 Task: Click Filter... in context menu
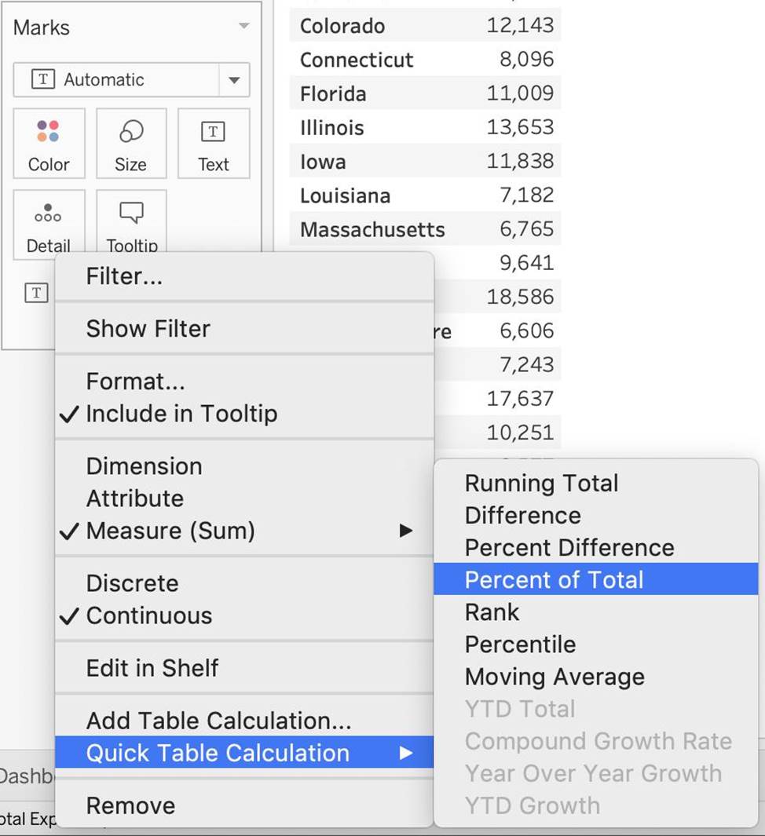(x=124, y=276)
